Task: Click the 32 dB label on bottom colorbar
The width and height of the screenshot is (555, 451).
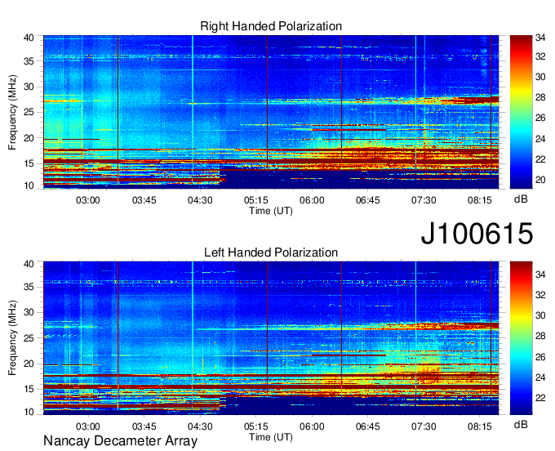Action: click(x=540, y=295)
